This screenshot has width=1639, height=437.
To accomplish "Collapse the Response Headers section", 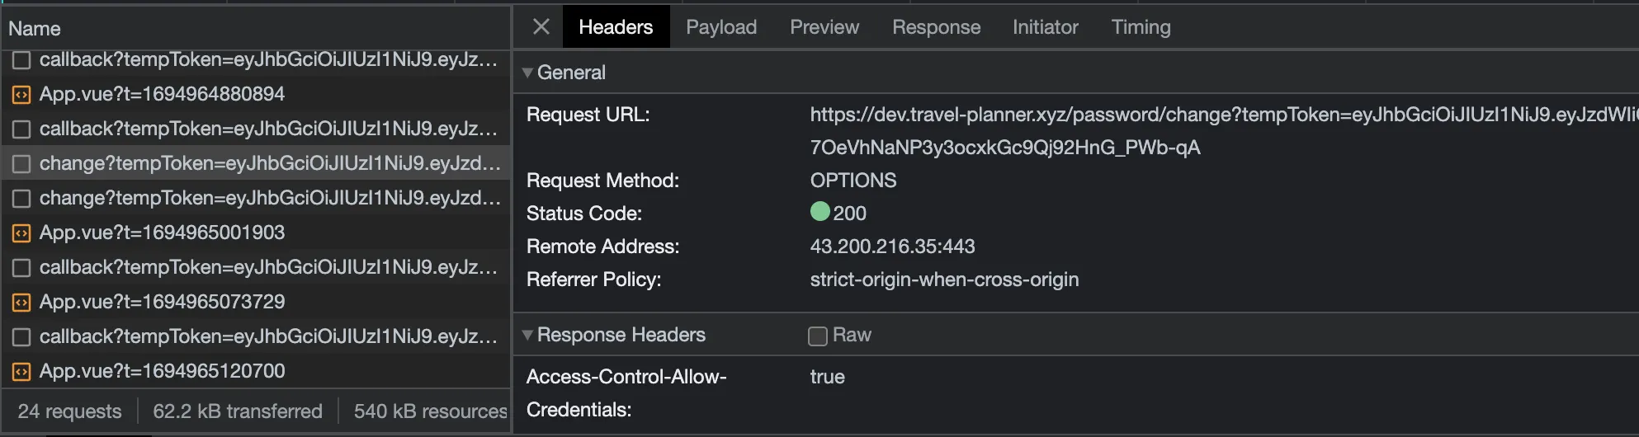I will pos(527,335).
